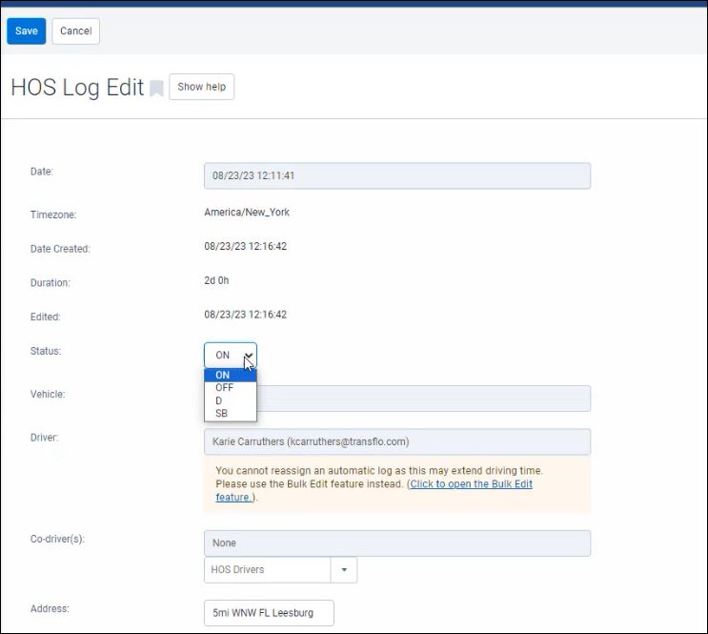
Task: Click the Co-driver(s) field showing None
Action: pos(396,543)
